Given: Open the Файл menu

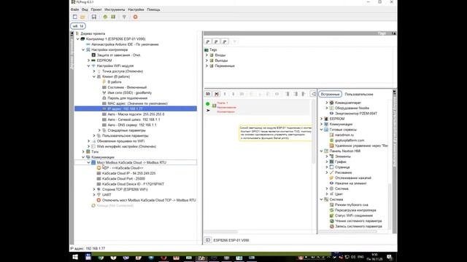Looking at the screenshot, I should 74,9.
